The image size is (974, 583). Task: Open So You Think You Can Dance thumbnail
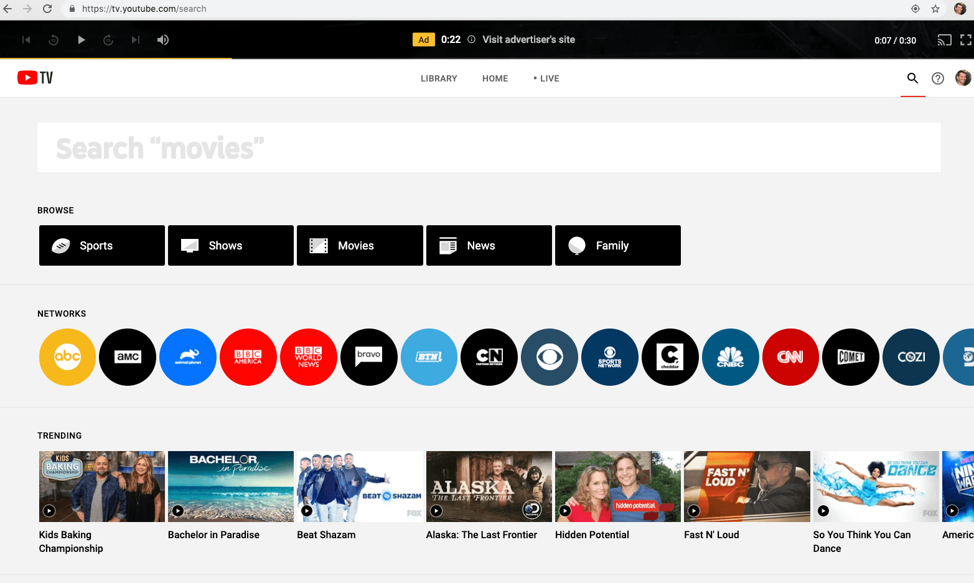click(876, 487)
